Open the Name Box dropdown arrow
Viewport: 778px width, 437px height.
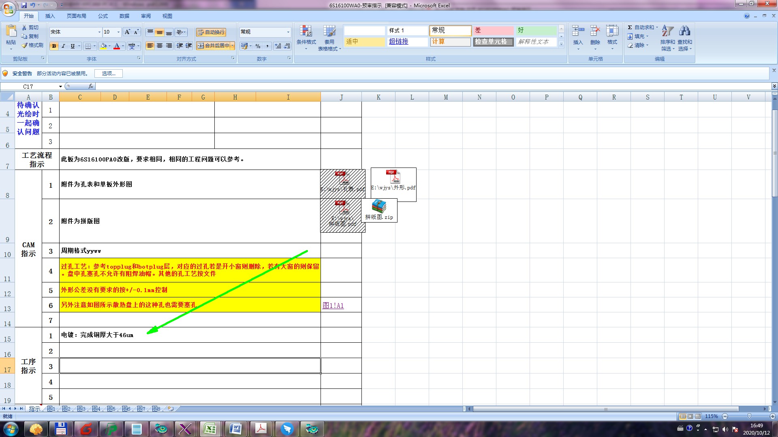coord(60,86)
